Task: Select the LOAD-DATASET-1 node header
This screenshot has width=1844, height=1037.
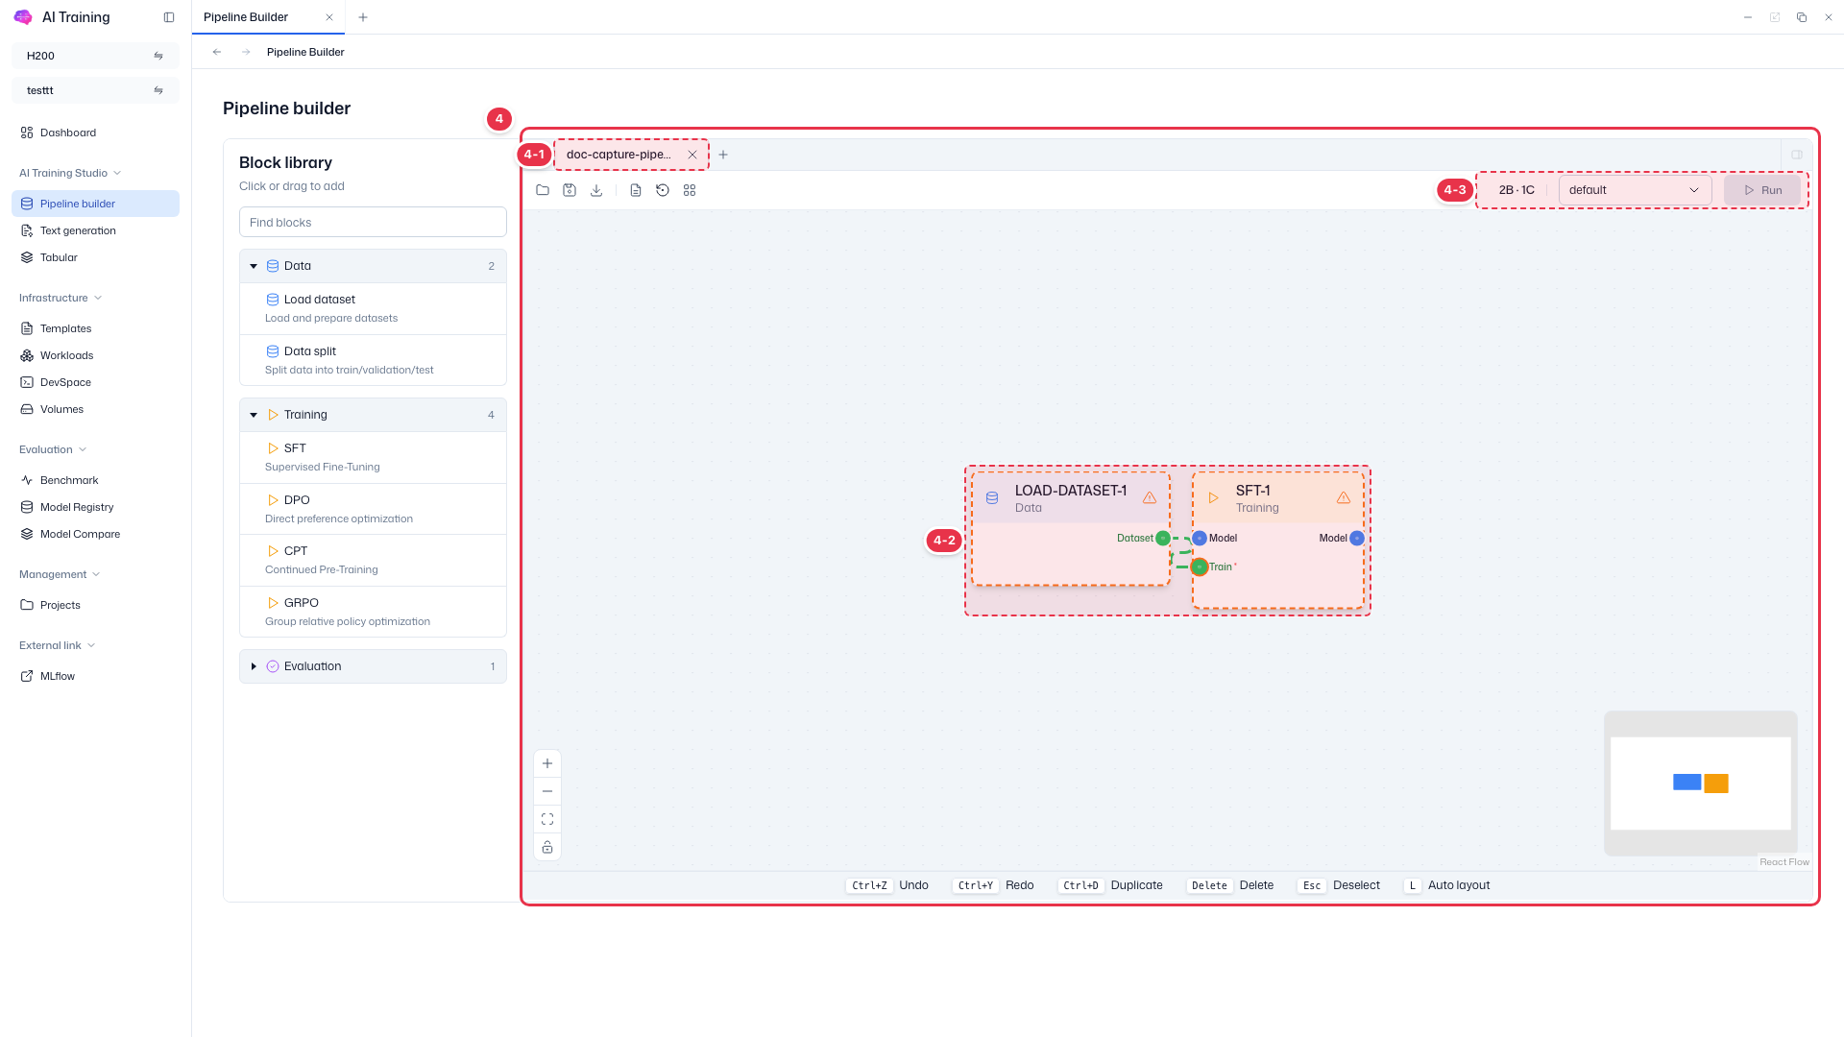Action: [x=1071, y=498]
